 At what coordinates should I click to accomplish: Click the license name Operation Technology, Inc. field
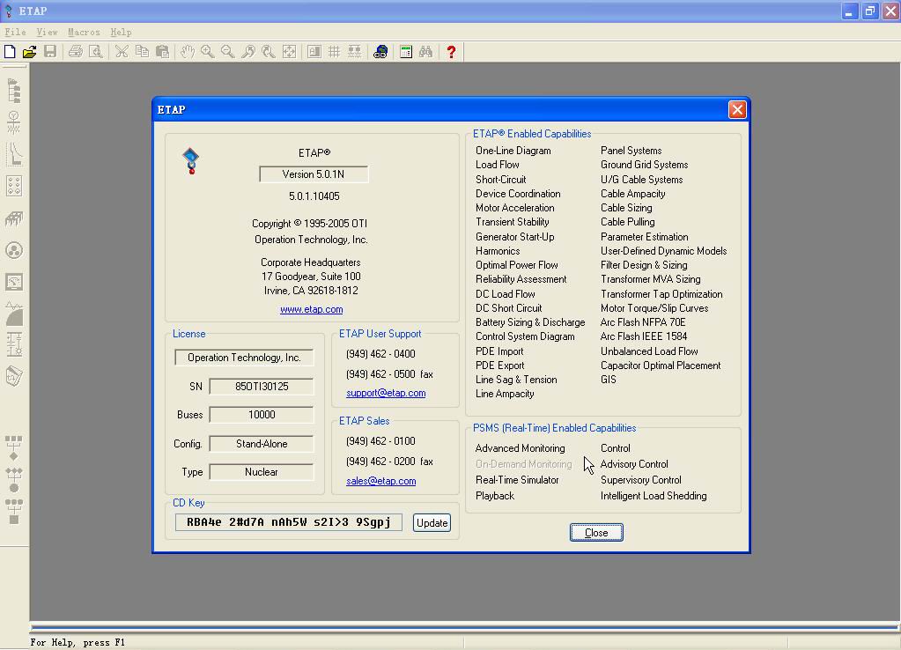[x=244, y=358]
